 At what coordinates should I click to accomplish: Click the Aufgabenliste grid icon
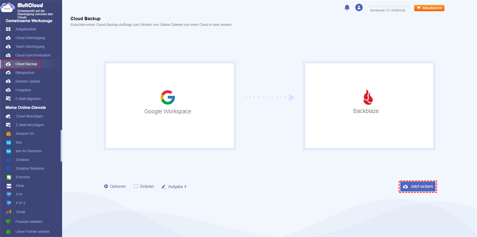coord(8,29)
